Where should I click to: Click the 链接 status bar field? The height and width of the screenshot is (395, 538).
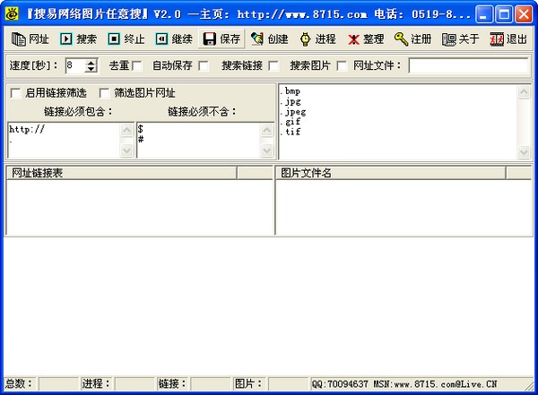(x=210, y=383)
